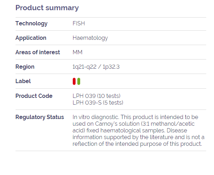Click the LPH 039-S (5 tests) code
The width and height of the screenshot is (214, 175).
coord(98,102)
